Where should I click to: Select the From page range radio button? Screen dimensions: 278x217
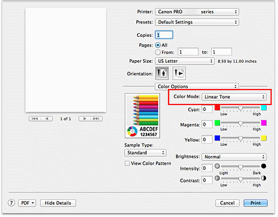pyautogui.click(x=158, y=52)
